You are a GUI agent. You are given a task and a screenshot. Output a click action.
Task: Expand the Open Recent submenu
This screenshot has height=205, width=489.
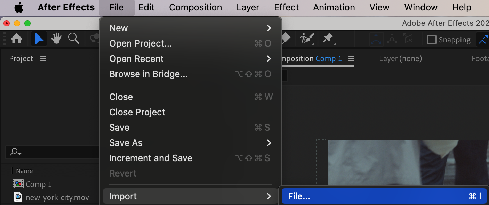coord(190,59)
